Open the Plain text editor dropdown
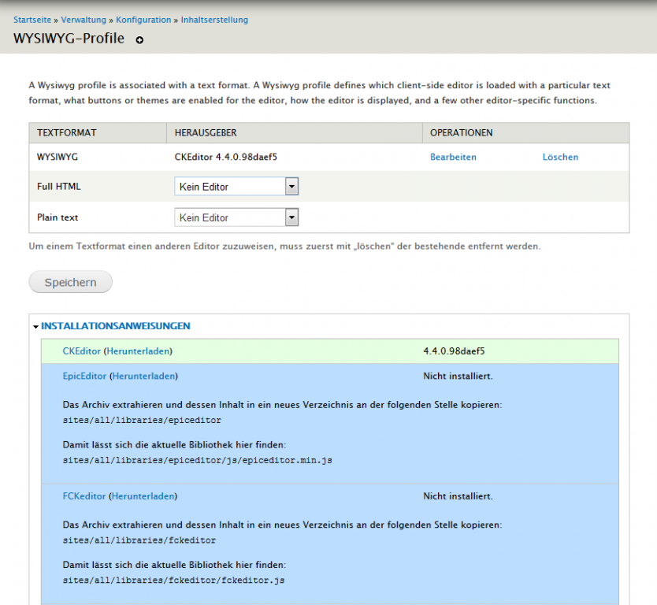657x605 pixels. [x=236, y=217]
